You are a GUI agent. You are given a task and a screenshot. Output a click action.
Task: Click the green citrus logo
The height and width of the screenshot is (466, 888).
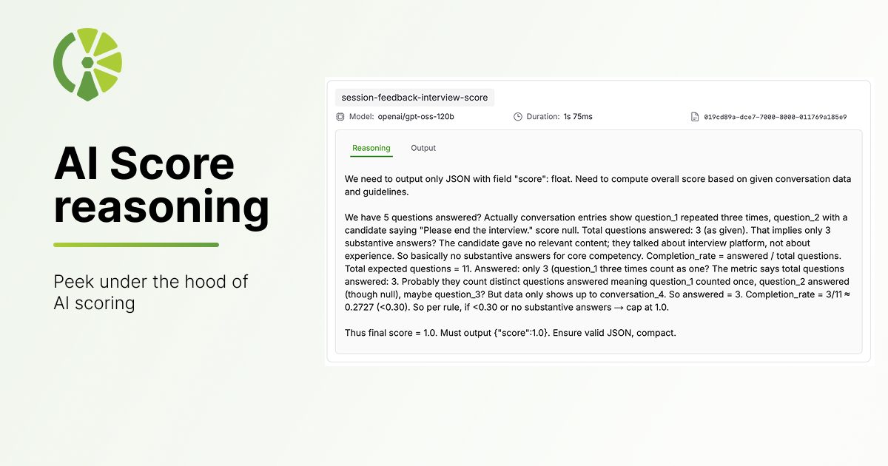click(x=87, y=64)
